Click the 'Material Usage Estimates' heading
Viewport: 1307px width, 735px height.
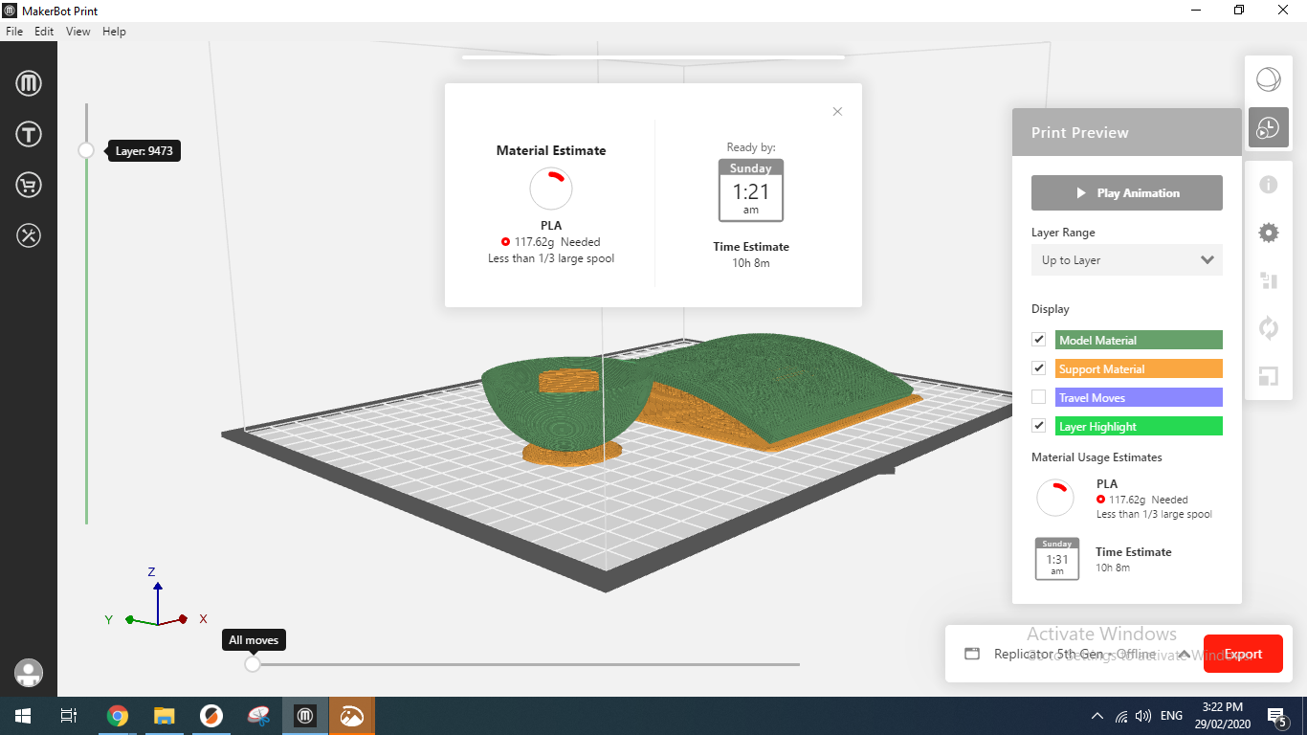point(1097,457)
